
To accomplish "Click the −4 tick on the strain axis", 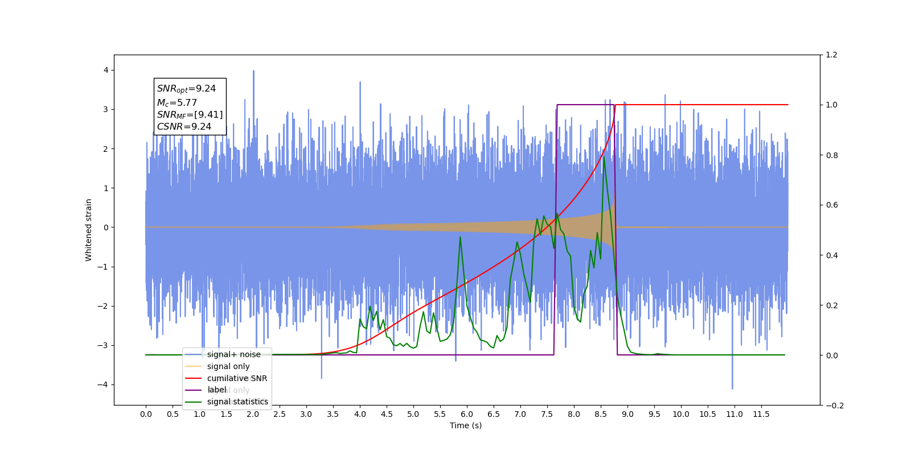I will (x=103, y=384).
